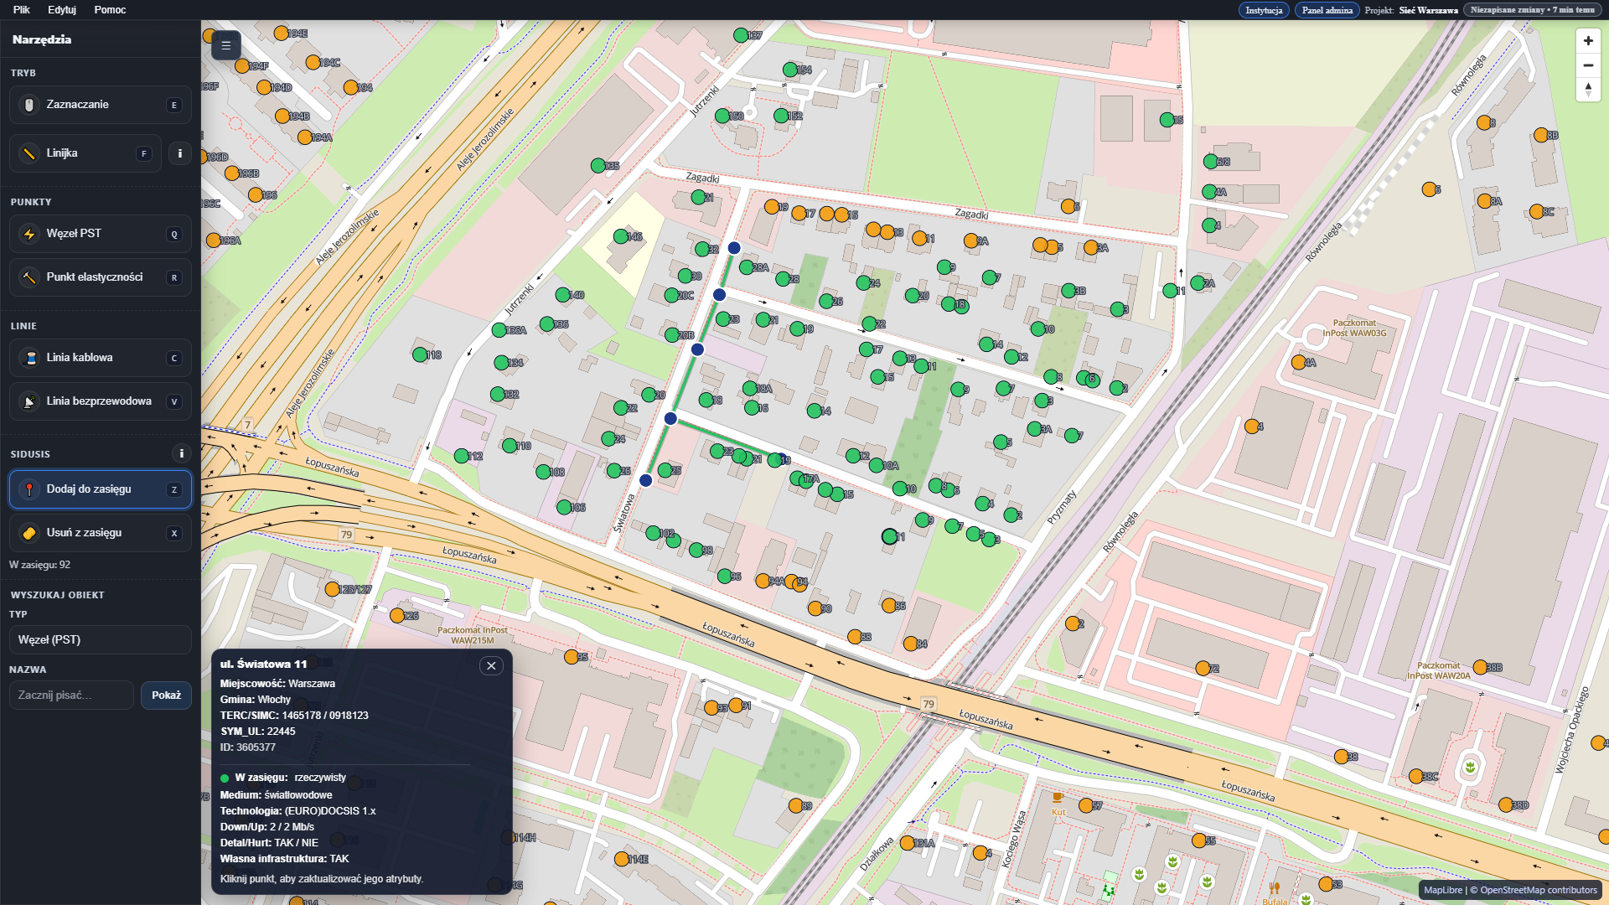Select the Zaznaczanie selection mode tool
The image size is (1609, 905).
coord(100,105)
